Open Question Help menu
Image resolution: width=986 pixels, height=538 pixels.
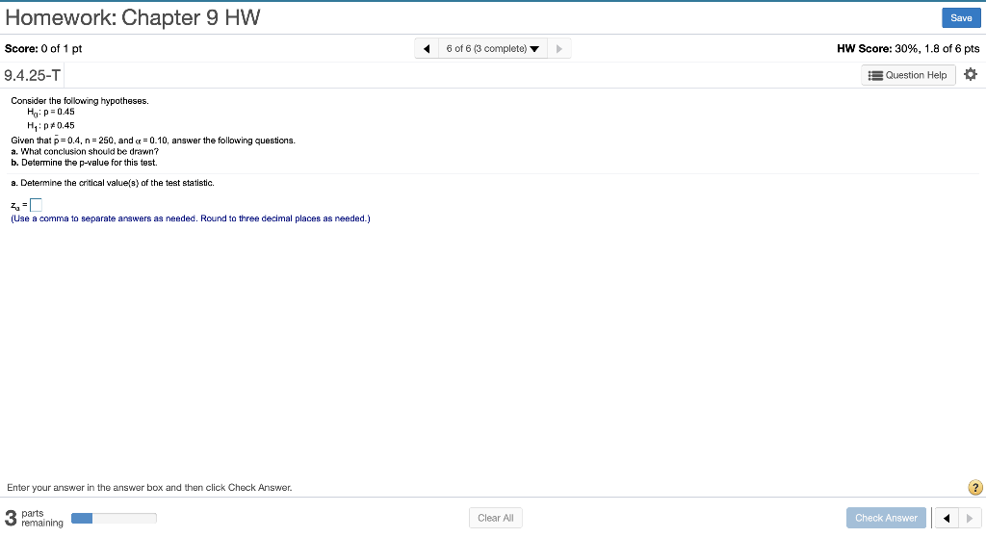(908, 75)
